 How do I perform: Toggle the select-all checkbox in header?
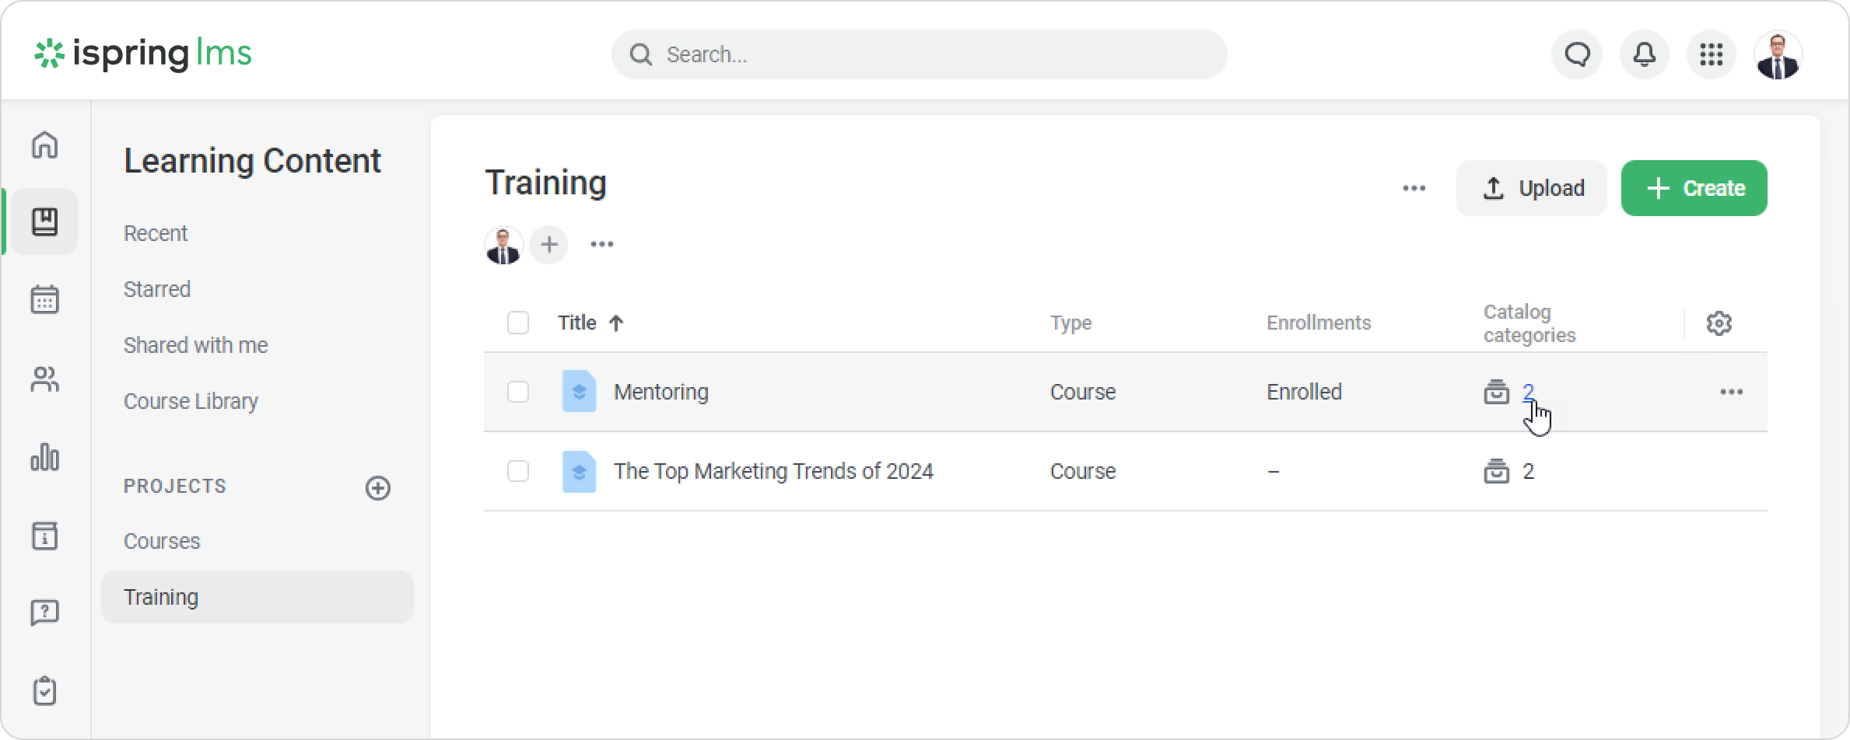click(518, 323)
